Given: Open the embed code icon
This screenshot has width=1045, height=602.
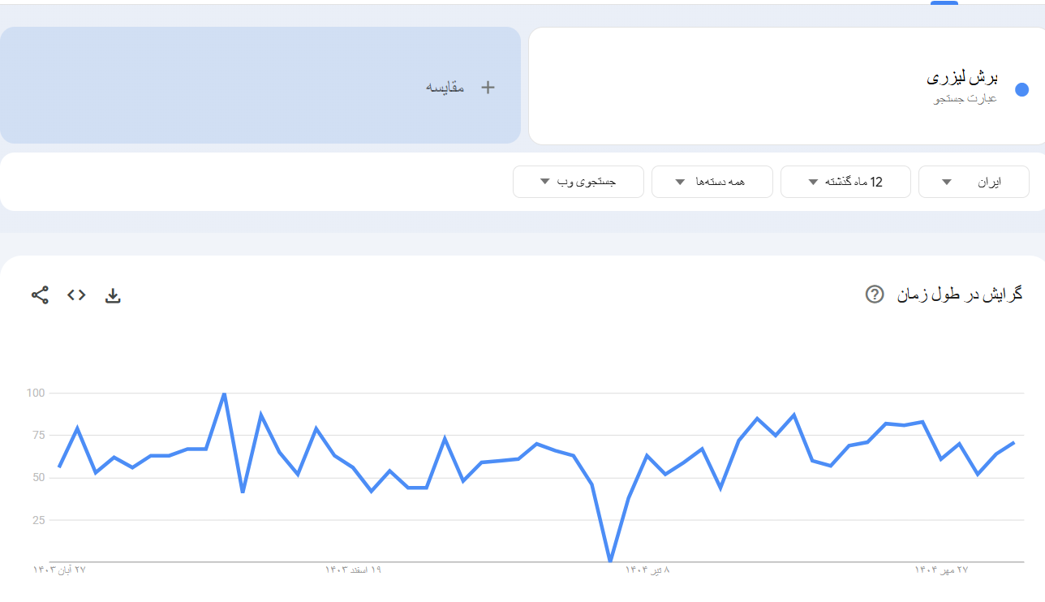Looking at the screenshot, I should point(76,295).
